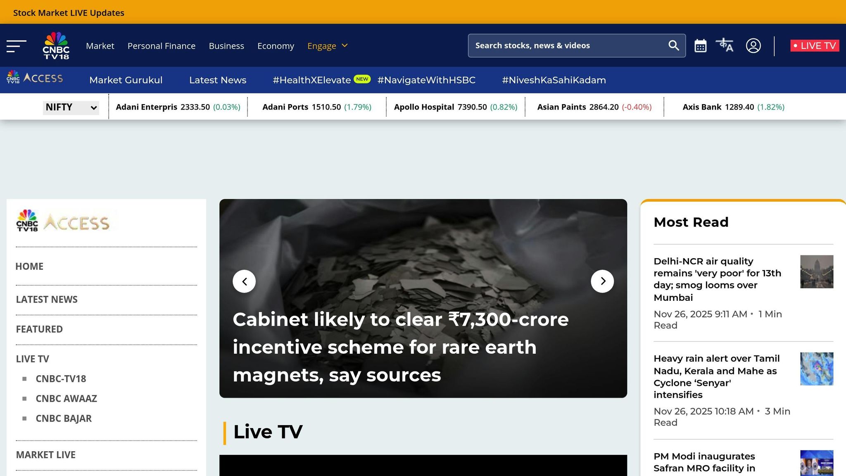The image size is (846, 476).
Task: Click the CNBC Access logo in the blue navbar
Action: click(35, 78)
